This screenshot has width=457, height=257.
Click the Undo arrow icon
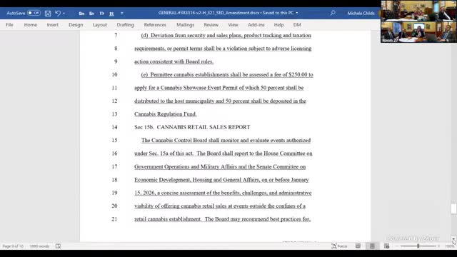pyautogui.click(x=58, y=13)
